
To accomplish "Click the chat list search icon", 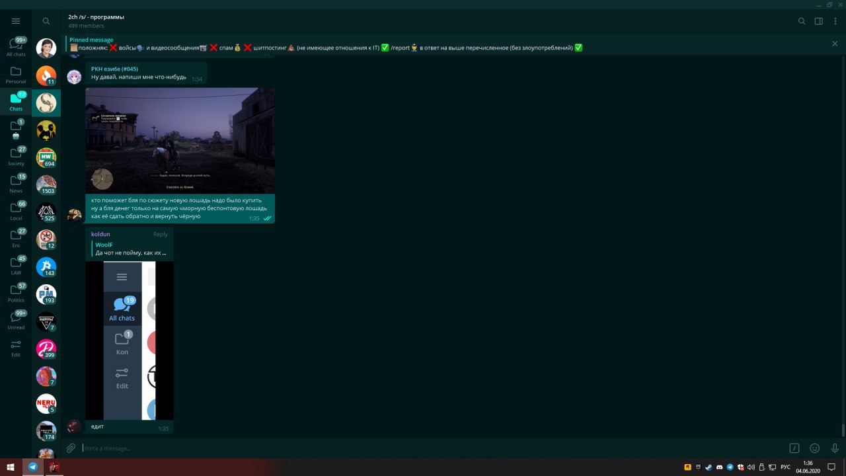I will pyautogui.click(x=46, y=21).
